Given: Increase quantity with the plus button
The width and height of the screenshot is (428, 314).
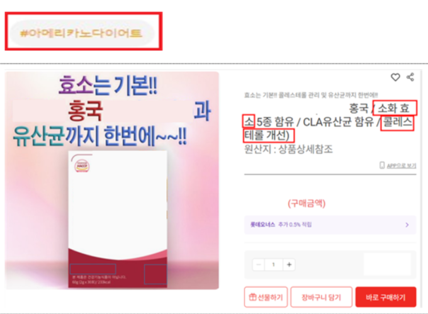Looking at the screenshot, I should [290, 264].
